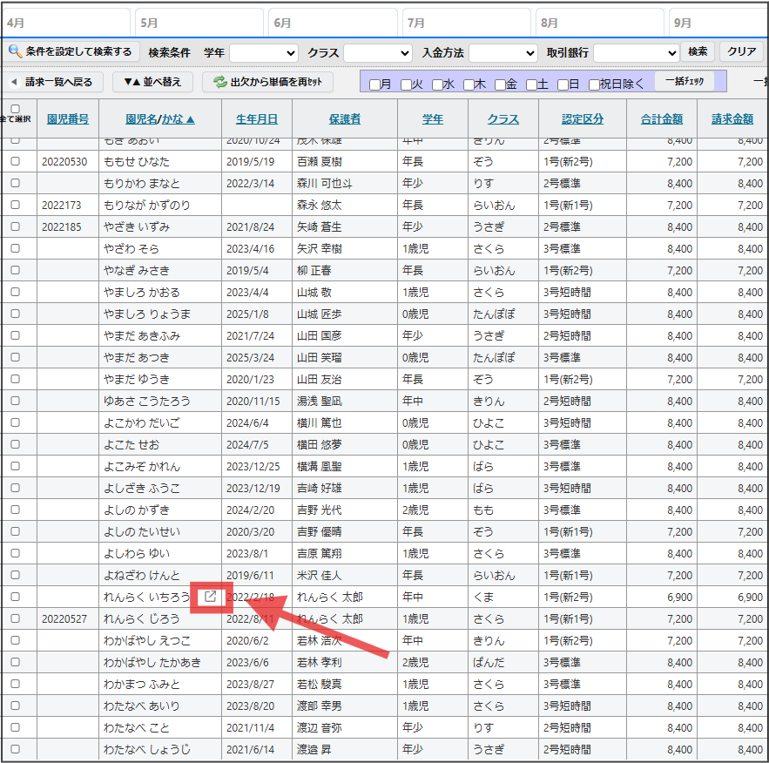This screenshot has width=769, height=763.
Task: Go back to the billing list
Action: (54, 82)
